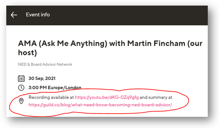Open the youtu.be recording link

(x=107, y=97)
